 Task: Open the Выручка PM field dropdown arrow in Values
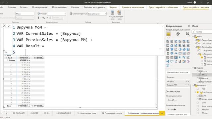(186, 85)
